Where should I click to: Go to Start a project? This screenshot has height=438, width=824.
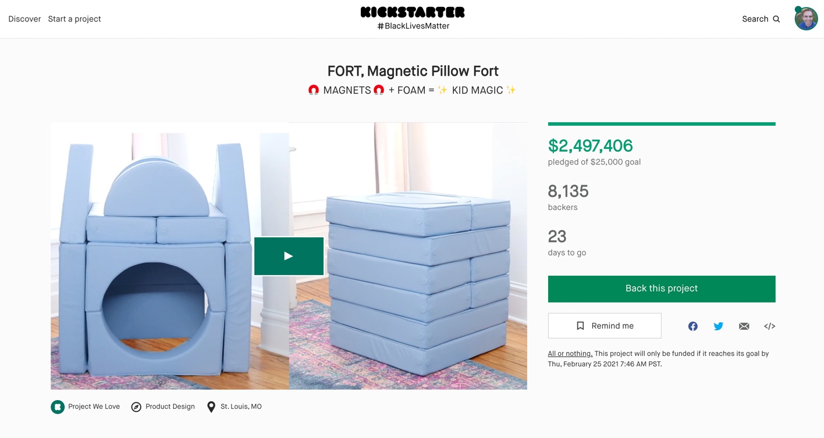tap(74, 19)
